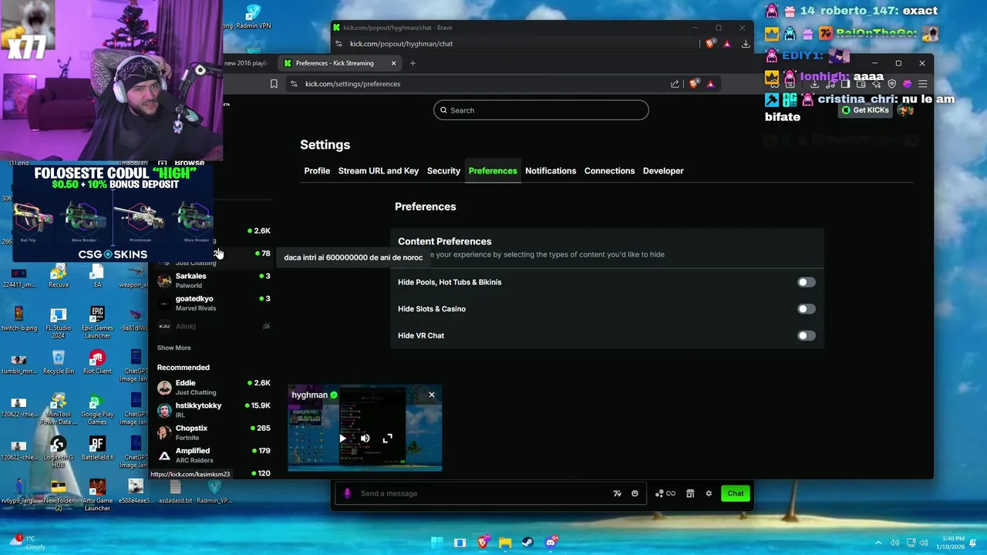Open File Explorer from the taskbar
The image size is (987, 555).
(x=505, y=543)
